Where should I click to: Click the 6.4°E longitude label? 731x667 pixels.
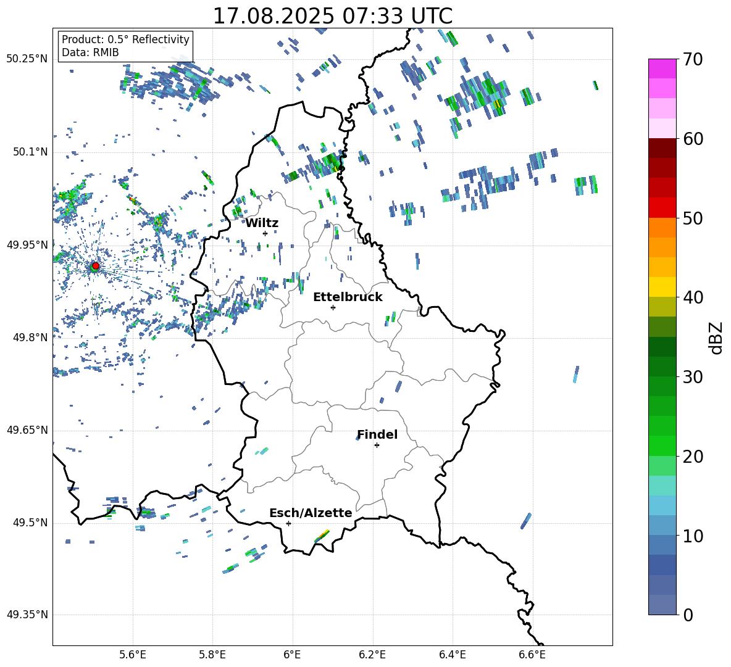coord(452,655)
